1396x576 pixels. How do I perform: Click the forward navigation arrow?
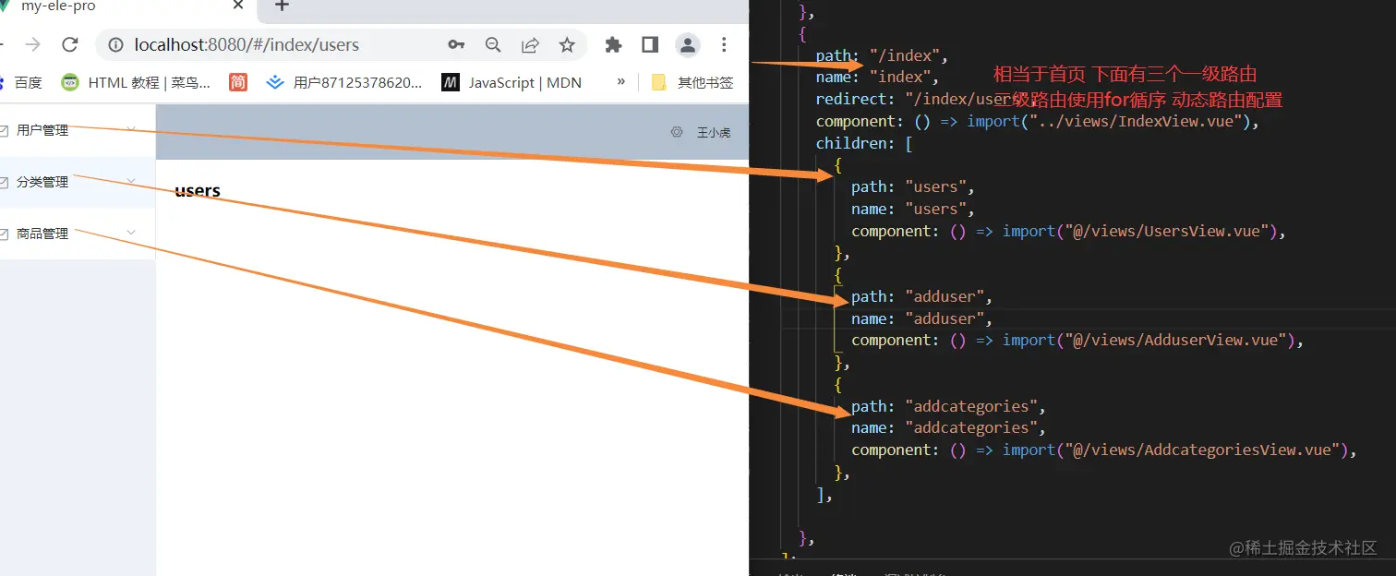[32, 44]
